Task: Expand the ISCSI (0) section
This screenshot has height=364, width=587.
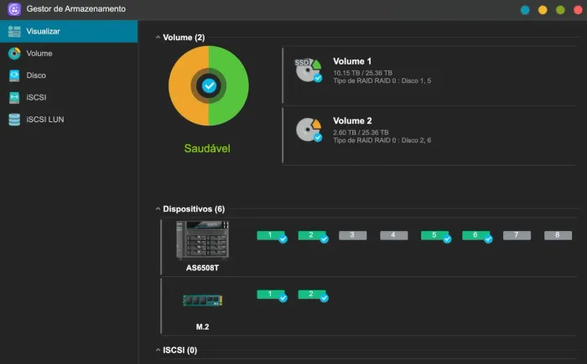Action: 158,350
